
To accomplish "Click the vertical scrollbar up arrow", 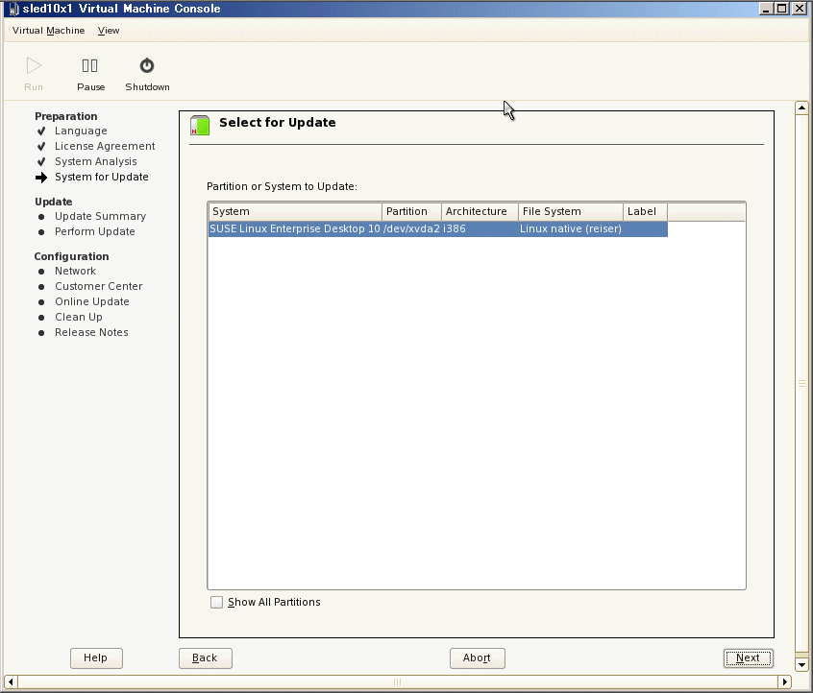I will (801, 108).
